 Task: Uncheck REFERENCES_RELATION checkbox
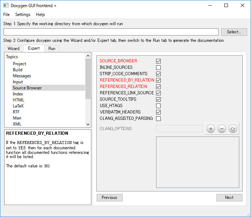(x=158, y=87)
